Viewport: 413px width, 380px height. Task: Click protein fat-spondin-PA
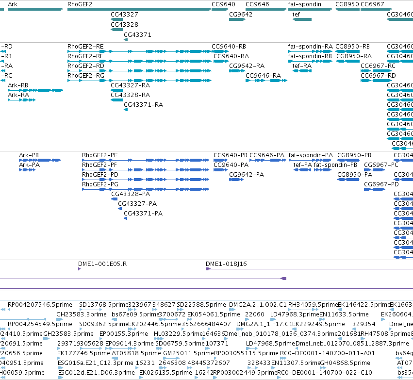click(309, 160)
